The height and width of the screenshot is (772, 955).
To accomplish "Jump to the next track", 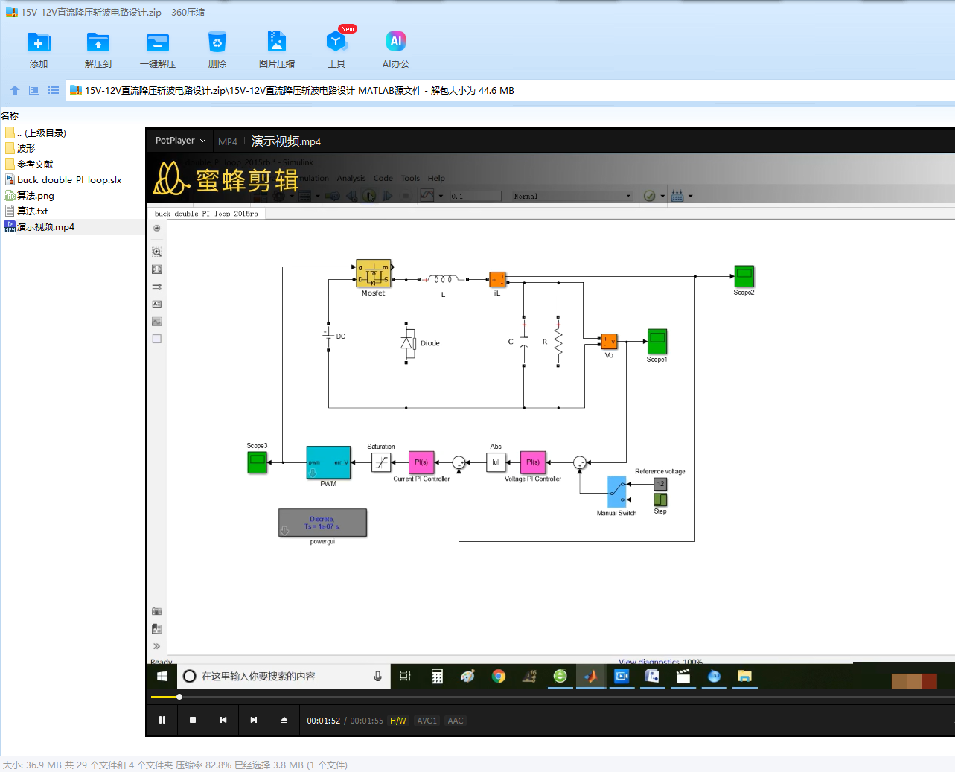I will click(x=254, y=720).
